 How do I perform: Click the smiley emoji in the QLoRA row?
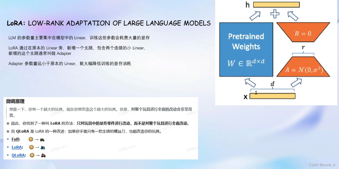[x=32, y=156]
